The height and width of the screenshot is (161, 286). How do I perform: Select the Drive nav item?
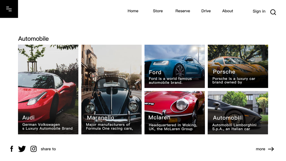click(x=206, y=11)
